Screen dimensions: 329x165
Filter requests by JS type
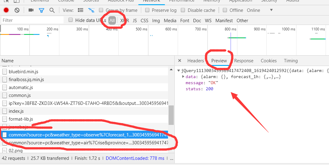click(x=135, y=21)
